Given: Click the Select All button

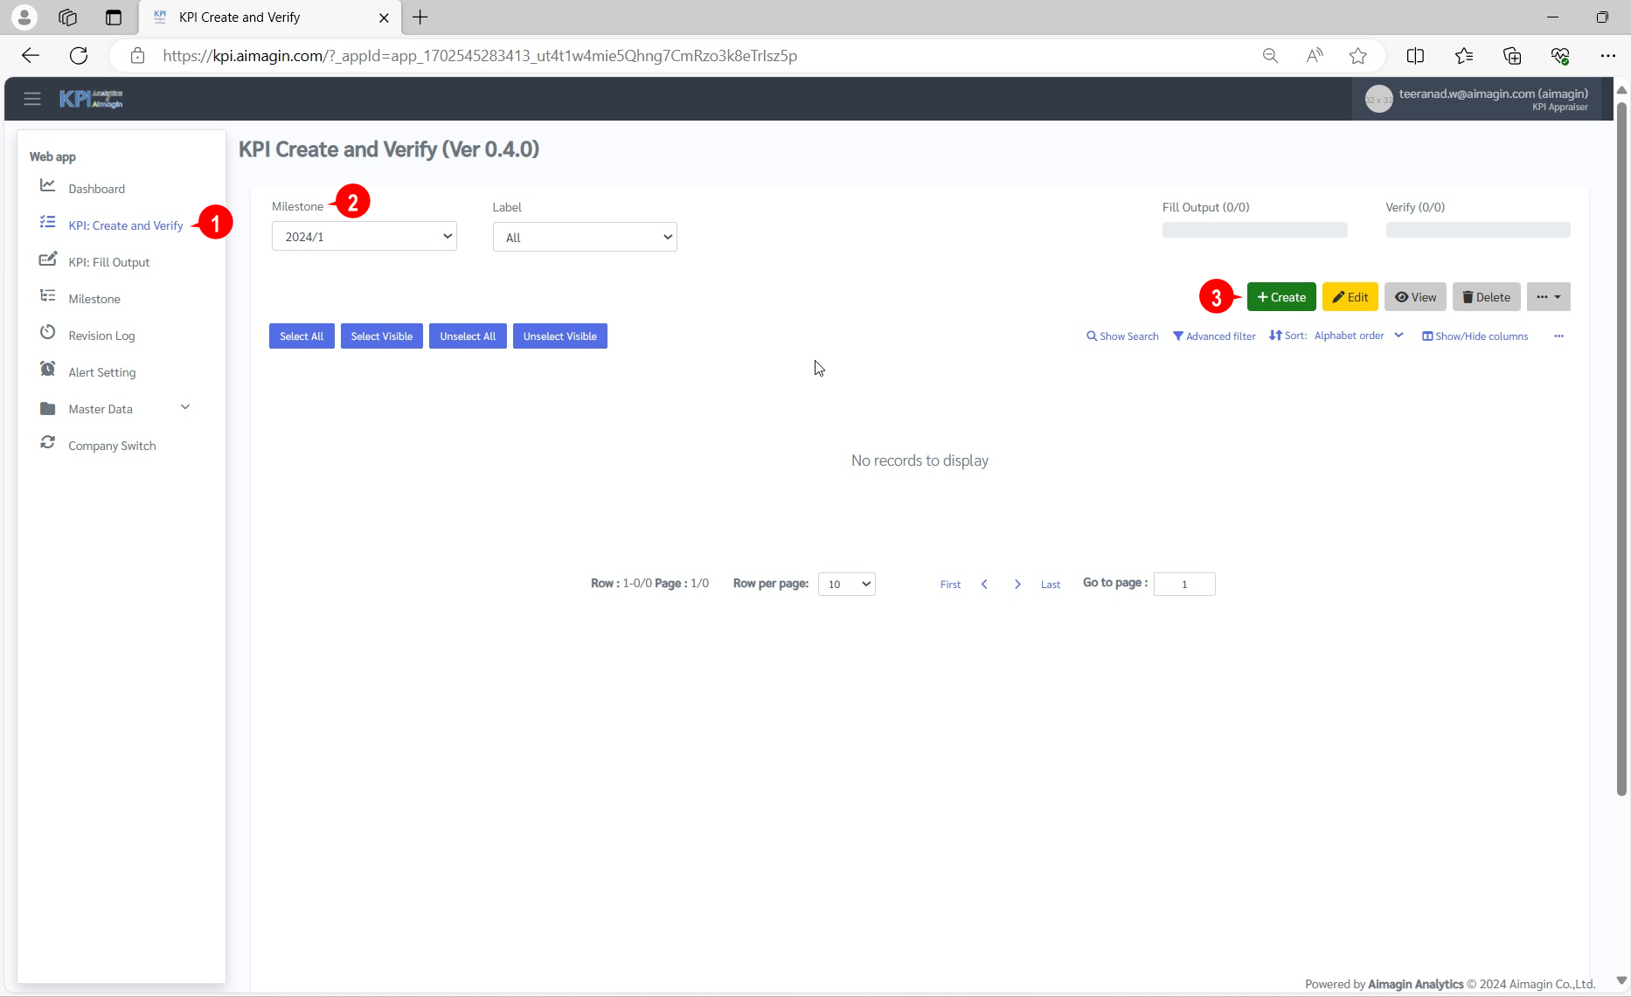Looking at the screenshot, I should pos(302,336).
